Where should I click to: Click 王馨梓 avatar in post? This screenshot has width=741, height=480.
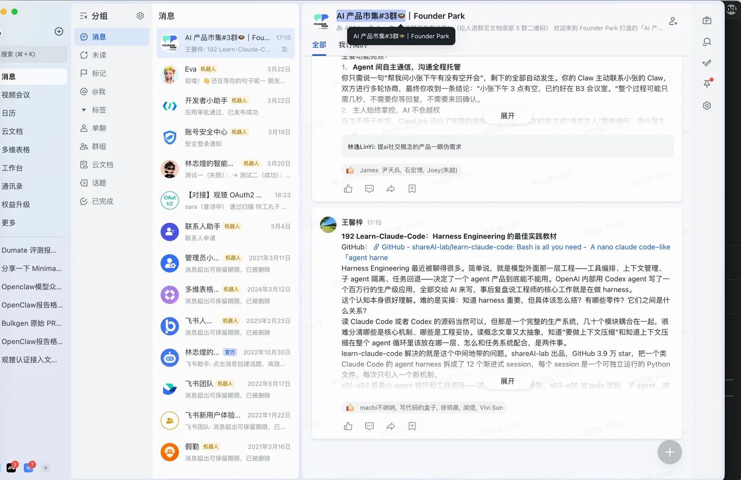tap(328, 224)
